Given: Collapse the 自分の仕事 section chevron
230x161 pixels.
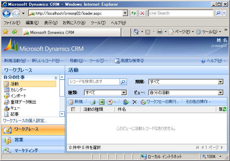Looking at the screenshot, I should point(56,78).
